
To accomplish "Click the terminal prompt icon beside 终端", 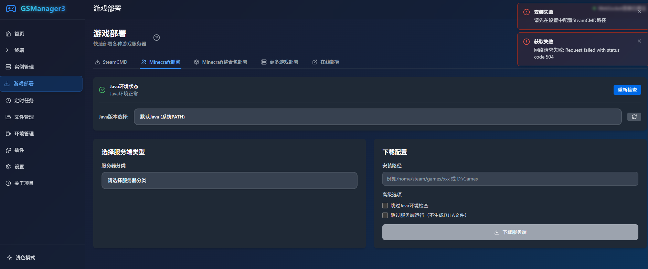I will [8, 50].
